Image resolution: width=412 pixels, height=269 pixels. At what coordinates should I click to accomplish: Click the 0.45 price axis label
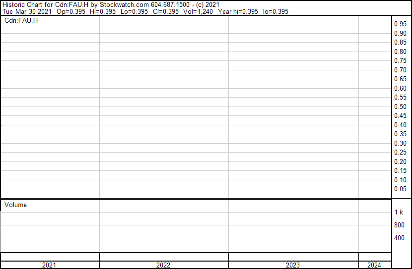coord(401,115)
